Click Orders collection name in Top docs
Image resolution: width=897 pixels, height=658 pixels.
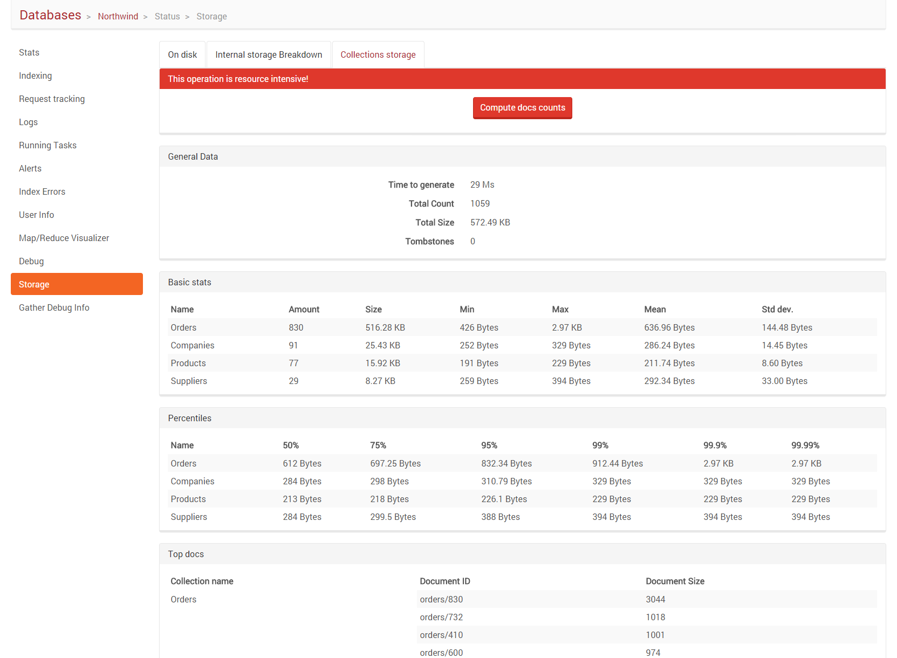183,599
